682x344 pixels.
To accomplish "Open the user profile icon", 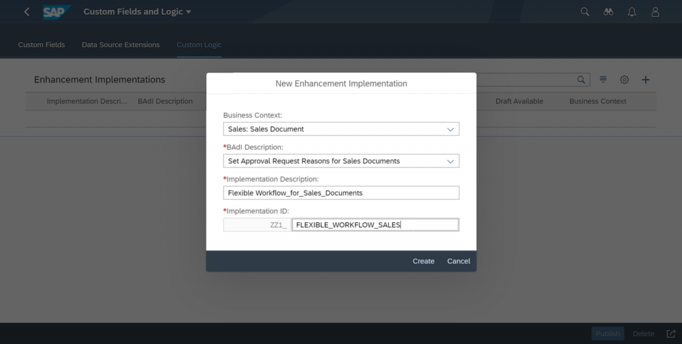I will click(655, 12).
